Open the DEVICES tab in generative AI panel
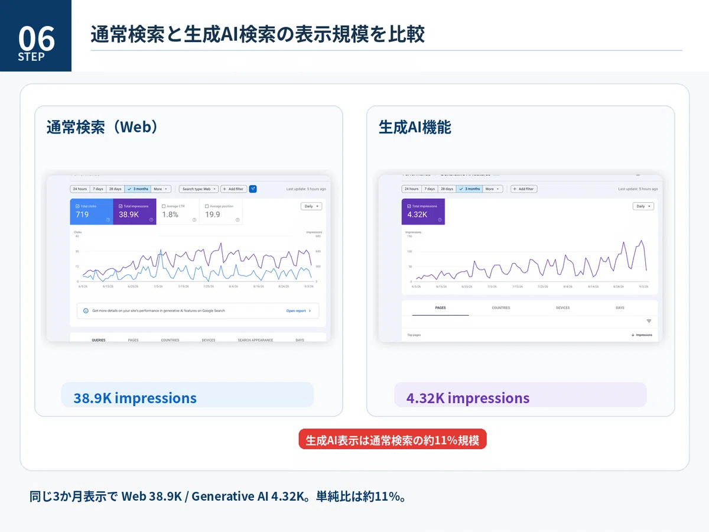Screen dimensions: 709x532 pos(562,308)
